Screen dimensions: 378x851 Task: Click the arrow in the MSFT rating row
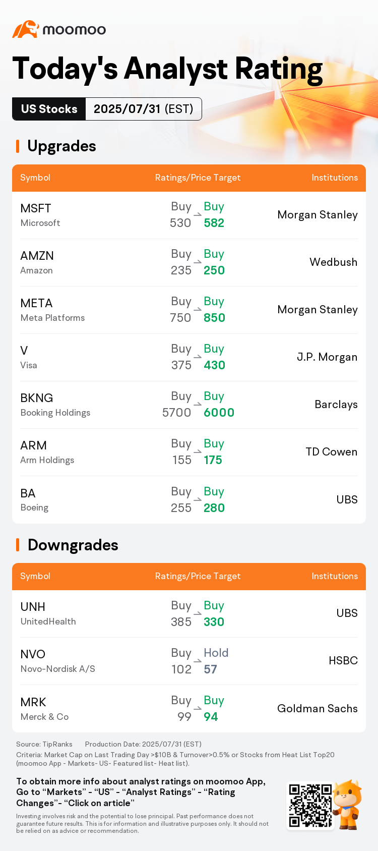(x=198, y=215)
